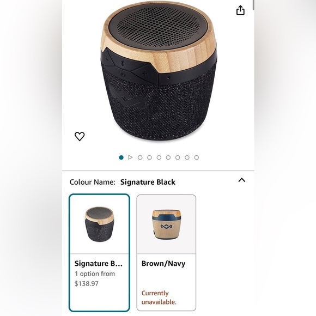Tap the Signature Black speaker thumbnail

point(99,224)
